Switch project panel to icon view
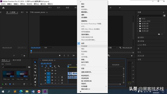This screenshot has width=167, height=94. [10, 84]
